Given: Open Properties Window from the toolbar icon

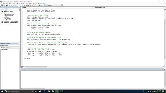Looking at the screenshot, I should (x=33, y=5).
